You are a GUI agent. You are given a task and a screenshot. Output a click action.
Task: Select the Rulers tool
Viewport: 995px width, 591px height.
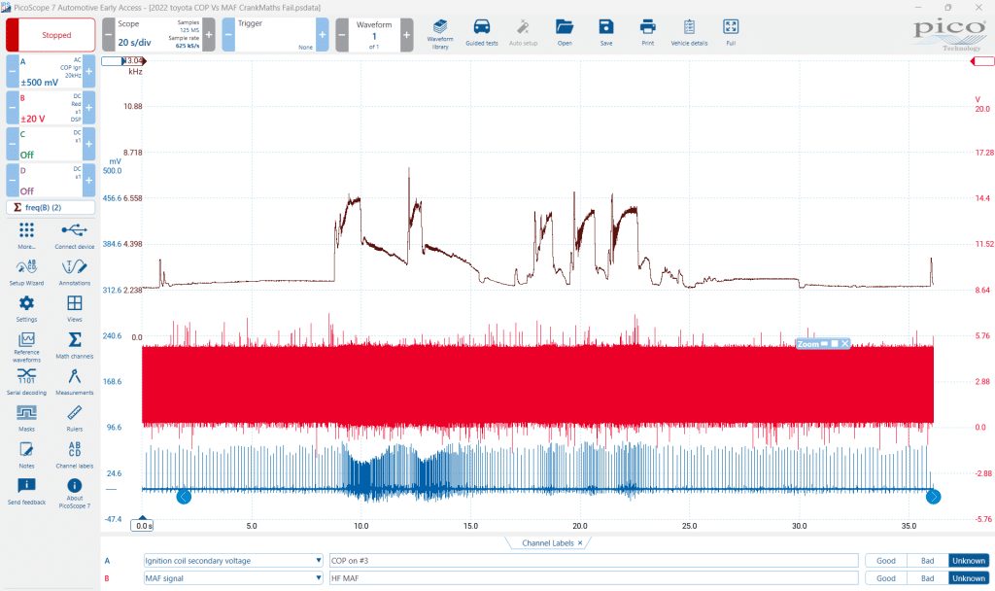[74, 418]
